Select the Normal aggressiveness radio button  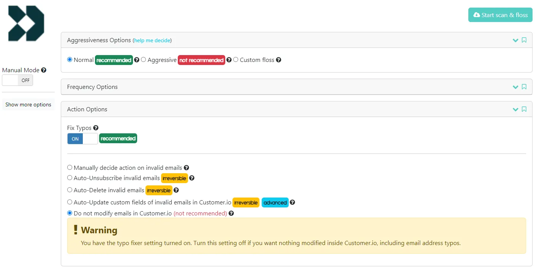70,60
